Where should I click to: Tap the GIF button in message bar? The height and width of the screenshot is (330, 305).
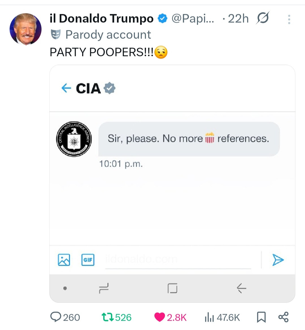pos(88,260)
